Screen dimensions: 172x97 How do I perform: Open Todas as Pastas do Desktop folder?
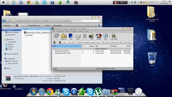tap(152, 14)
